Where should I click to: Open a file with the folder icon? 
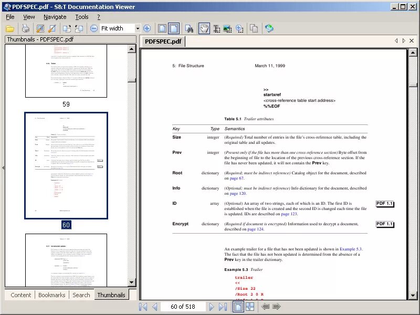click(10, 28)
